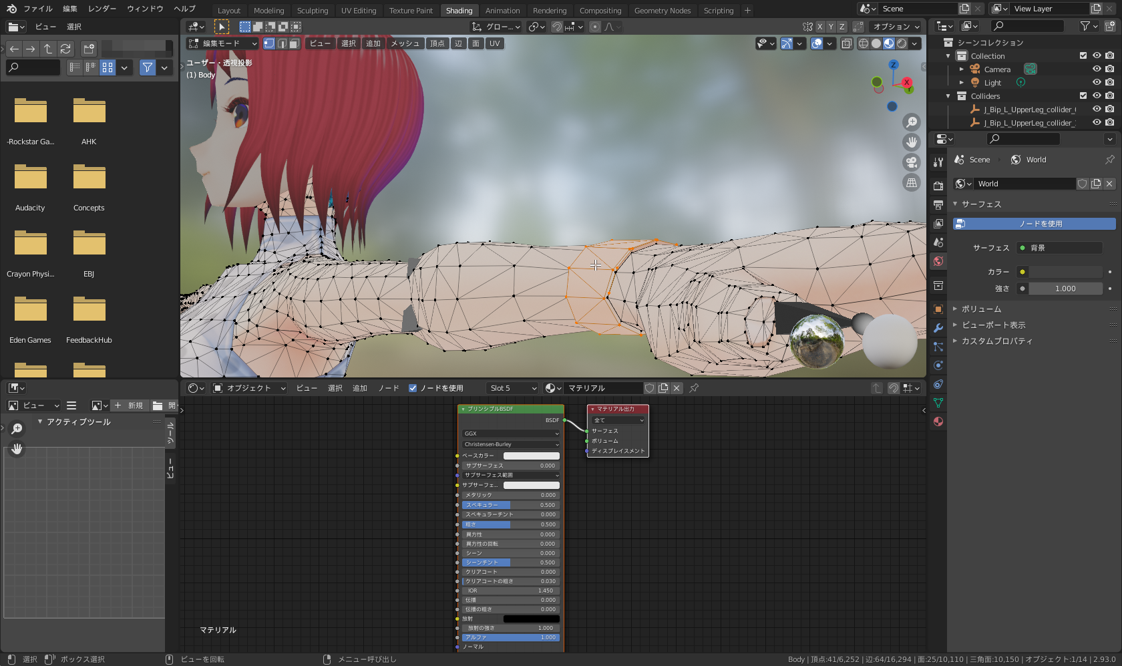Image resolution: width=1122 pixels, height=666 pixels.
Task: Open the Scene properties tab
Action: (938, 242)
